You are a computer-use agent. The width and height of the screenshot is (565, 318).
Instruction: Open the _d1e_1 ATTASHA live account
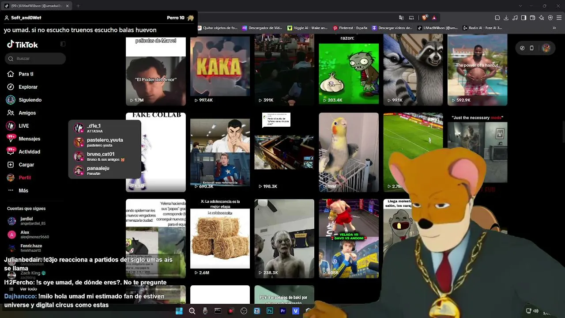click(105, 128)
